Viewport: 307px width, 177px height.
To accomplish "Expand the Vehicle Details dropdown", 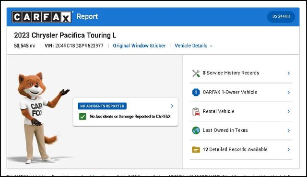I will click(193, 46).
